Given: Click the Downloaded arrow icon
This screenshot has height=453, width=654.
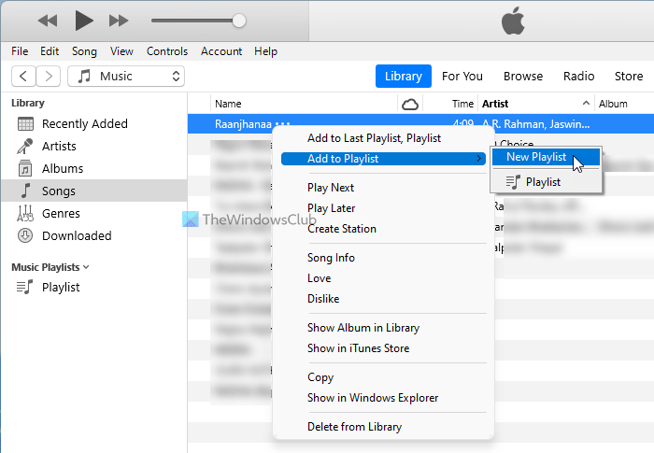Looking at the screenshot, I should [x=25, y=235].
